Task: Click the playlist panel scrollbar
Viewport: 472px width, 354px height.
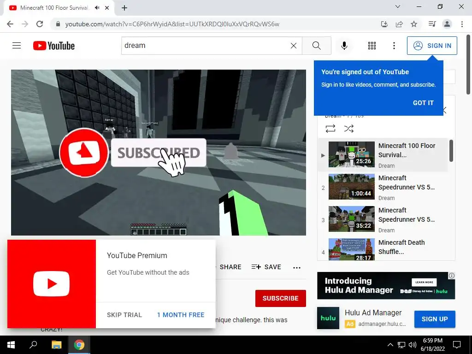Action: (451, 151)
